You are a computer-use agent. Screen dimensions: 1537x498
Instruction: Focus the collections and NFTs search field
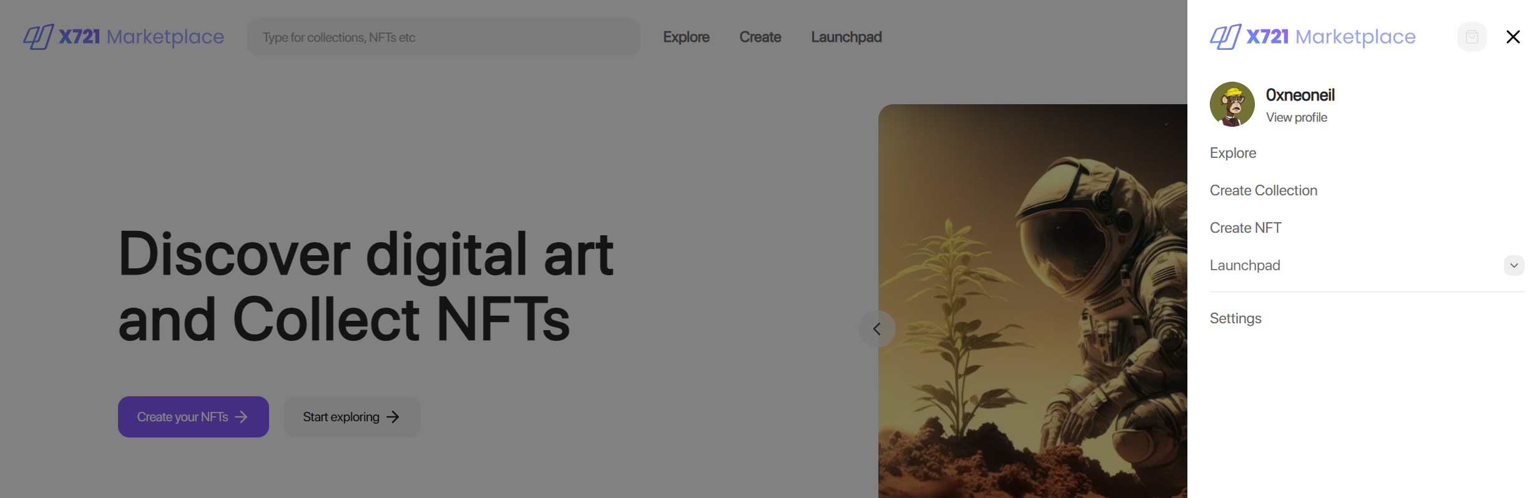444,37
